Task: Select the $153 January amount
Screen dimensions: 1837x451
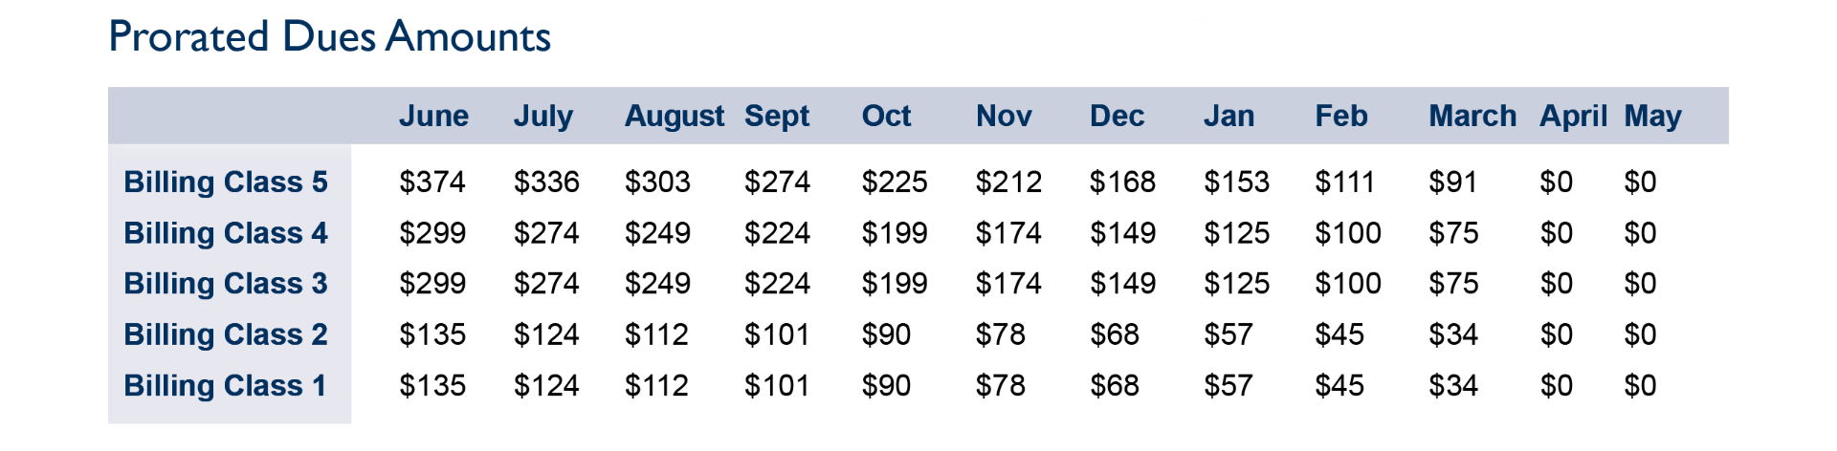Action: coord(1236,182)
